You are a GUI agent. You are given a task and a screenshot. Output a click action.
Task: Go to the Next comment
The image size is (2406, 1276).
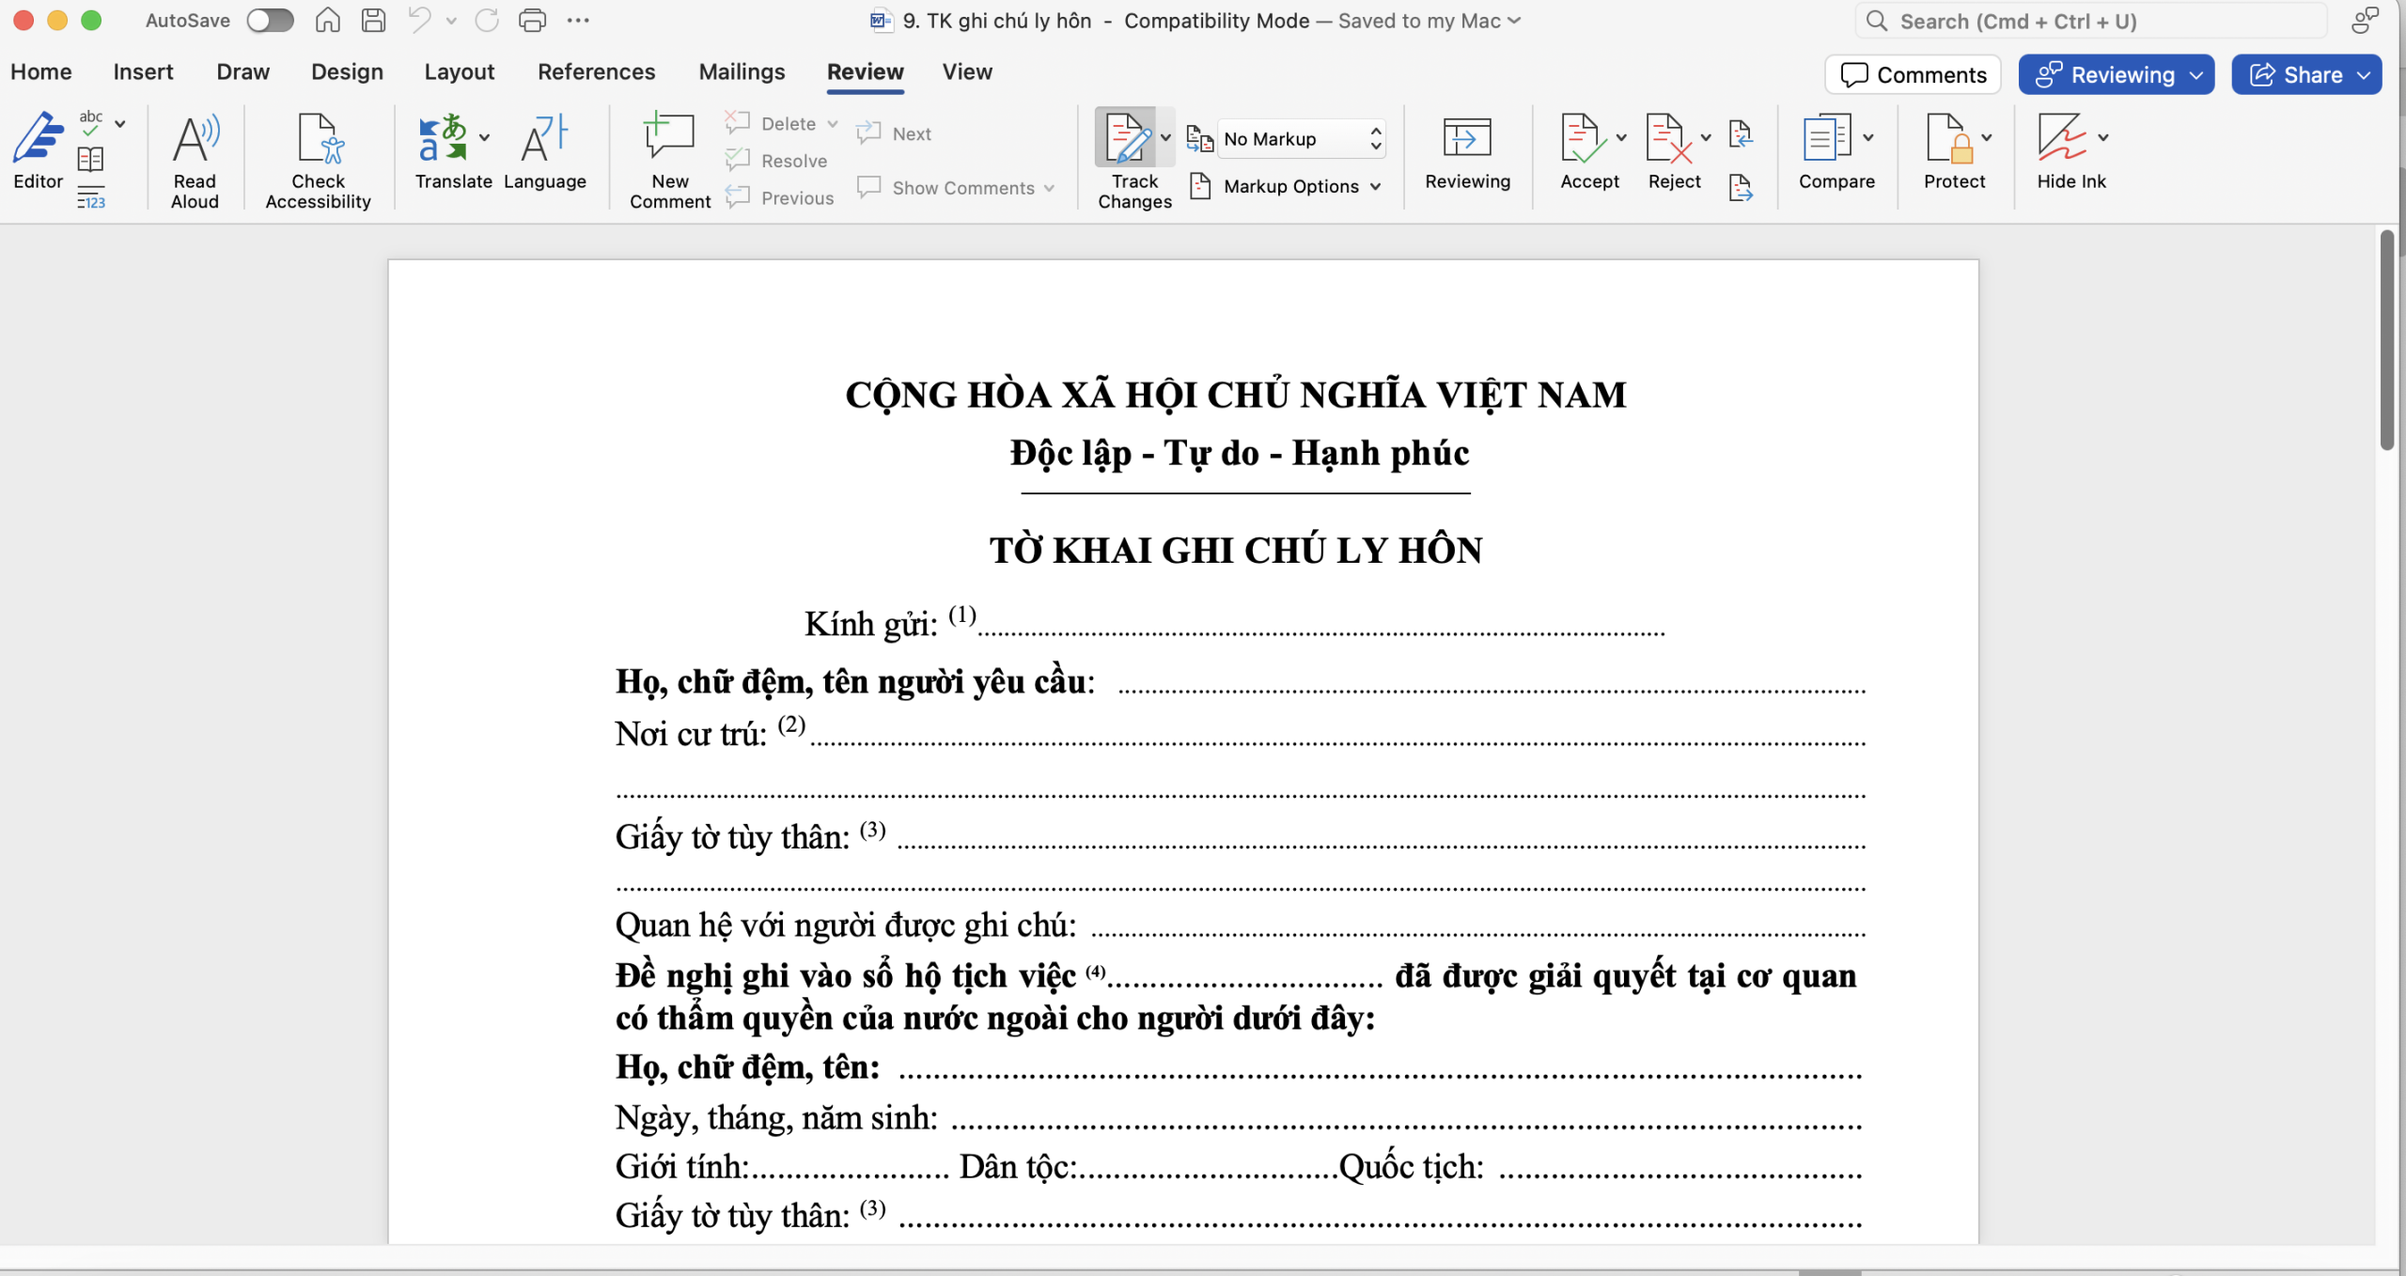pos(894,133)
